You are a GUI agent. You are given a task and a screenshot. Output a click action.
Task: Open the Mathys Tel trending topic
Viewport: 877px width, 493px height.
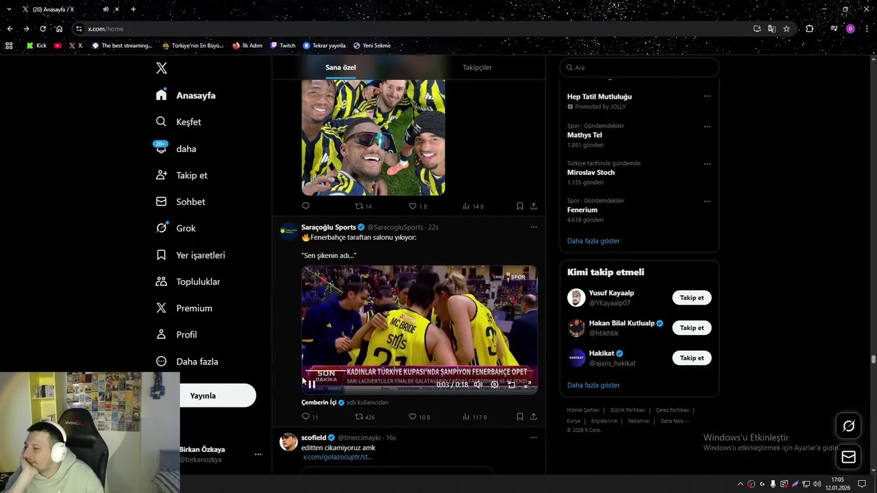coord(584,136)
